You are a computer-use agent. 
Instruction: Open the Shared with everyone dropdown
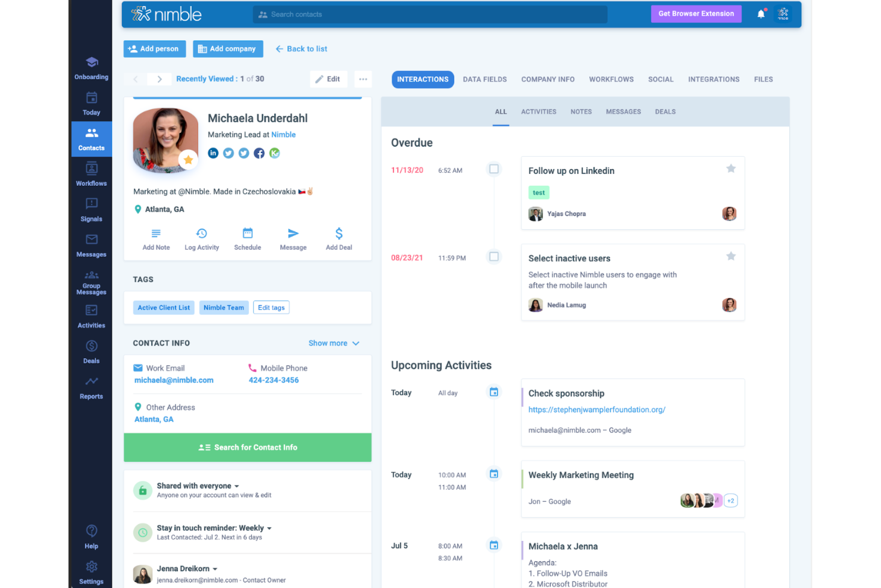198,486
